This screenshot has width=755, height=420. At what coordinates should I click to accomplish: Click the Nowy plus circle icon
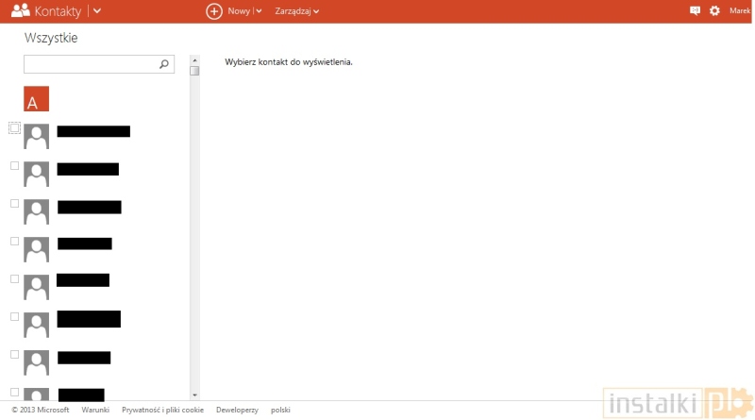[x=214, y=11]
